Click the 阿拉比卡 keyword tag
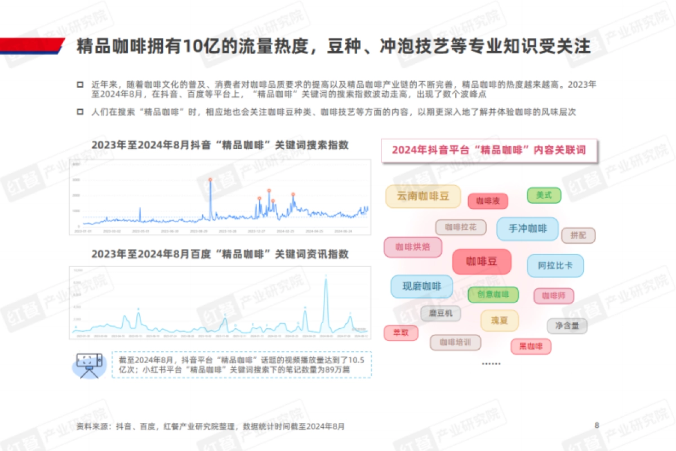Screen dimensions: 676x451 click(555, 265)
